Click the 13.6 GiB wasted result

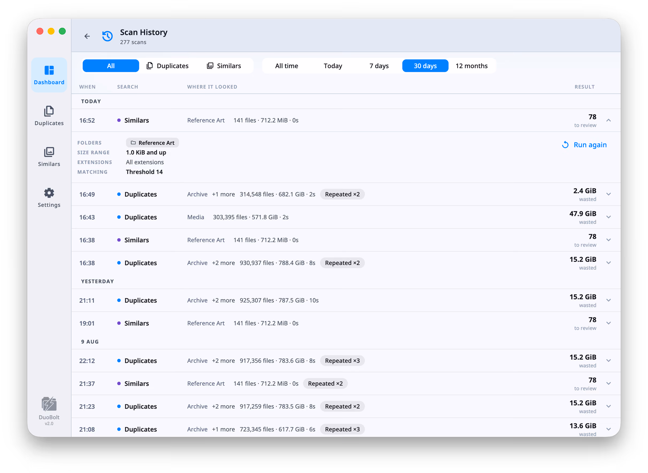click(583, 429)
